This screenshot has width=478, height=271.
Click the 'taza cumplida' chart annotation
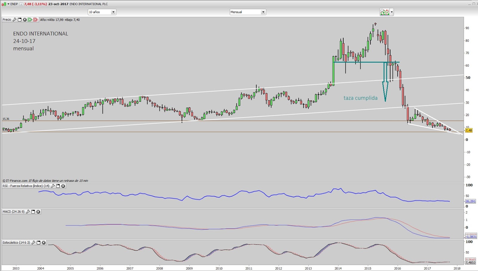[360, 98]
